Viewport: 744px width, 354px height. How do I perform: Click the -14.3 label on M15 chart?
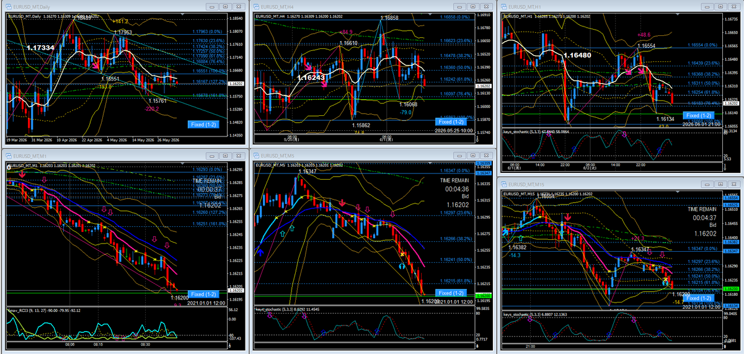(515, 255)
